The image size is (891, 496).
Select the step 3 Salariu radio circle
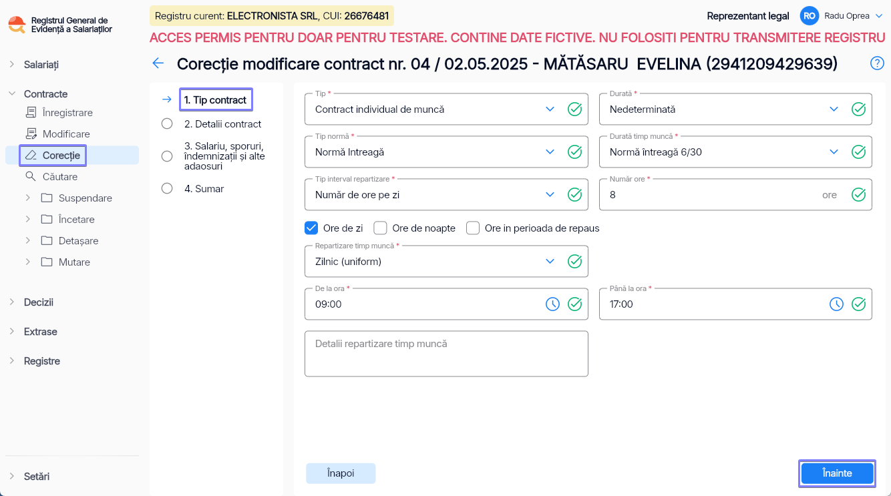167,156
